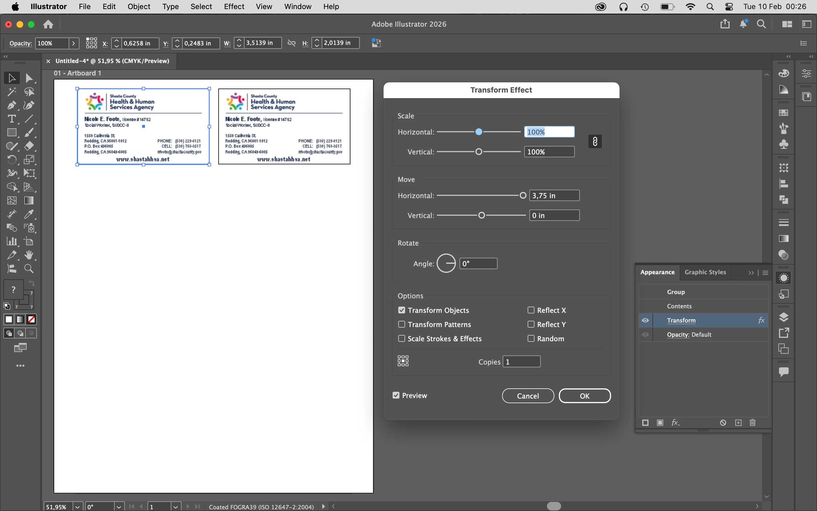Pick the Zoom tool in toolbar

click(x=29, y=269)
